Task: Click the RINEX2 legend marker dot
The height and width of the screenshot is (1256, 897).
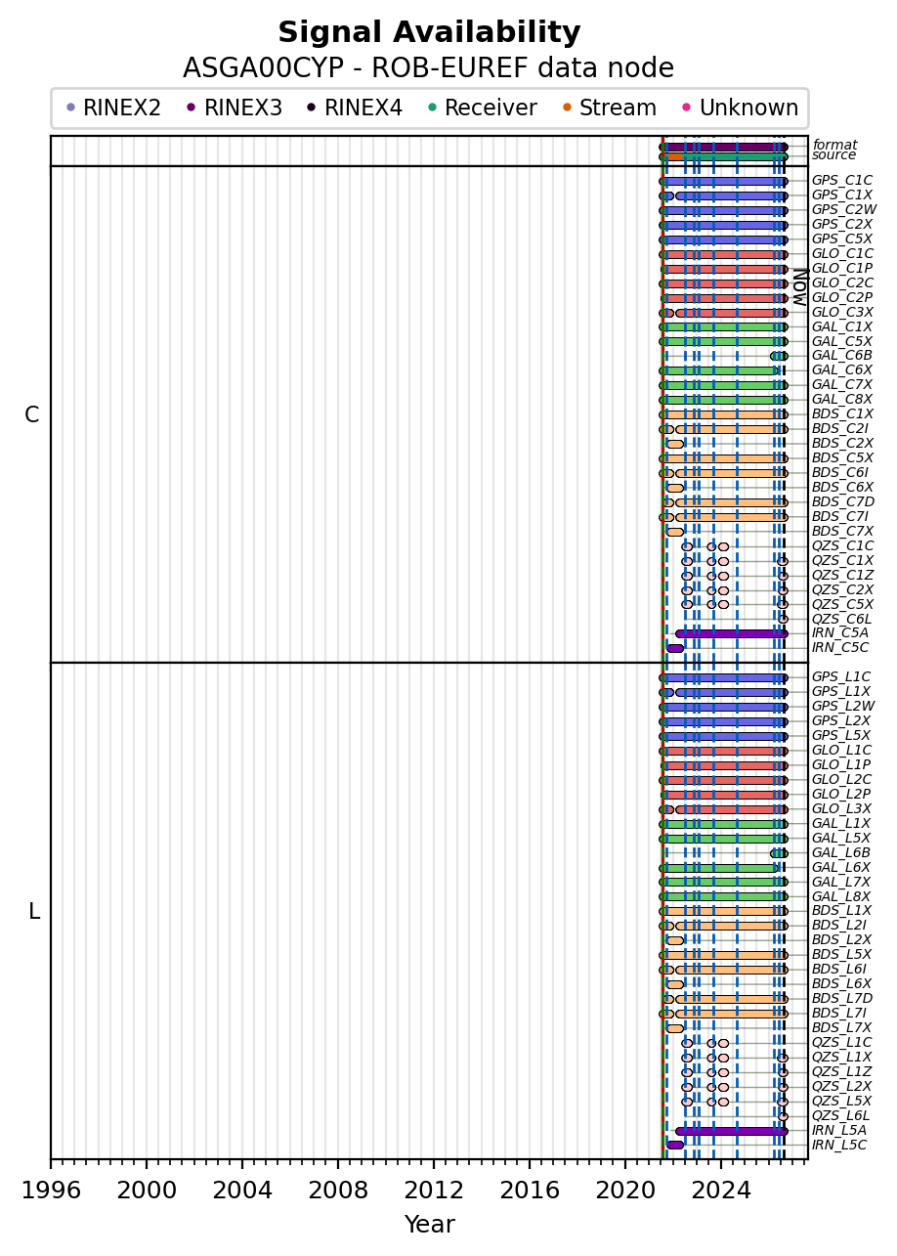Action: [70, 108]
